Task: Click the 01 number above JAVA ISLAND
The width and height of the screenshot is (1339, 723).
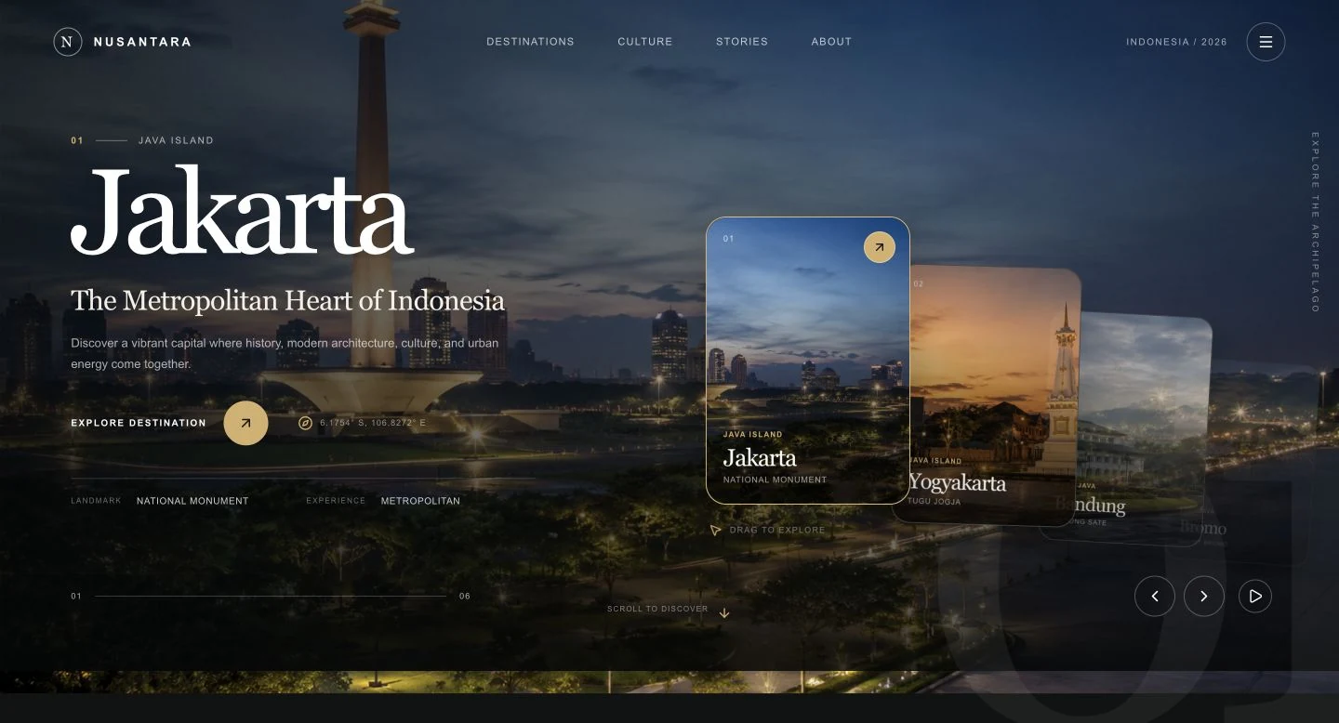Action: [77, 140]
